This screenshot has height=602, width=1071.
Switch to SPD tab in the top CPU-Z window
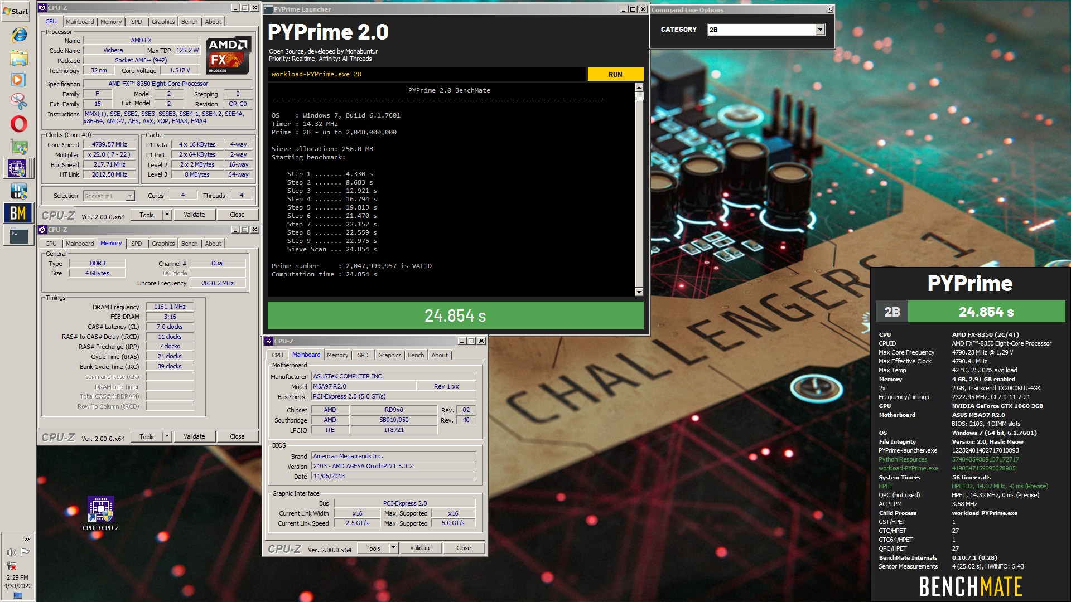pos(136,22)
